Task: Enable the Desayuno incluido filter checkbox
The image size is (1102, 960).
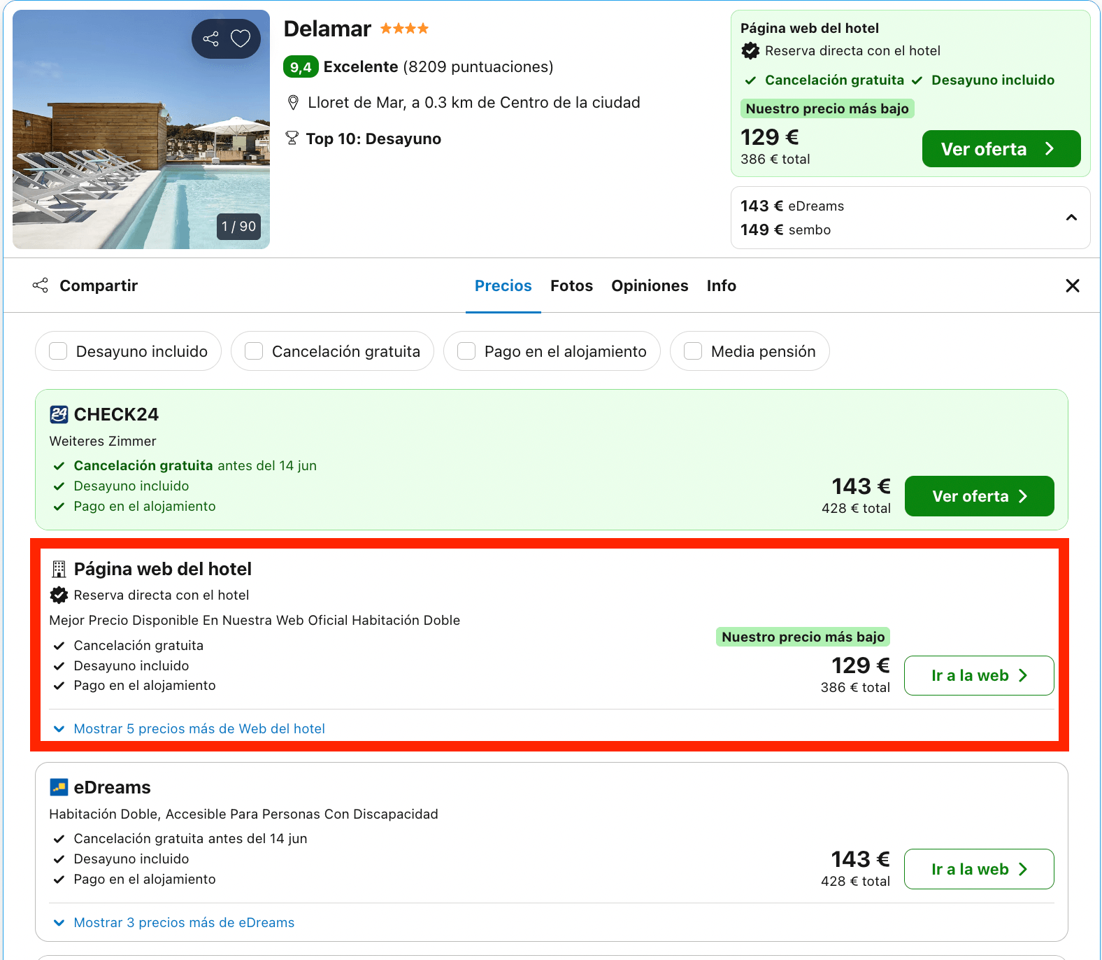Action: [x=58, y=351]
